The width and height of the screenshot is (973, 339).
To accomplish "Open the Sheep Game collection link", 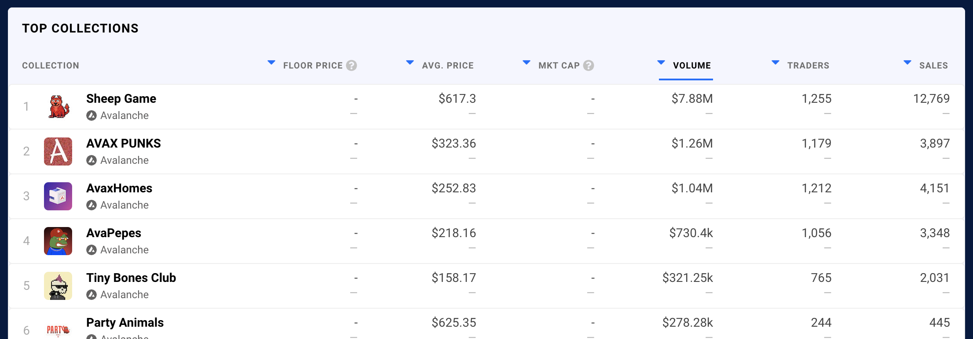I will pyautogui.click(x=121, y=98).
